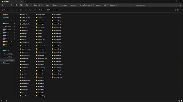
Task: Click the Paste clipboard icon
Action: [x=21, y=10]
